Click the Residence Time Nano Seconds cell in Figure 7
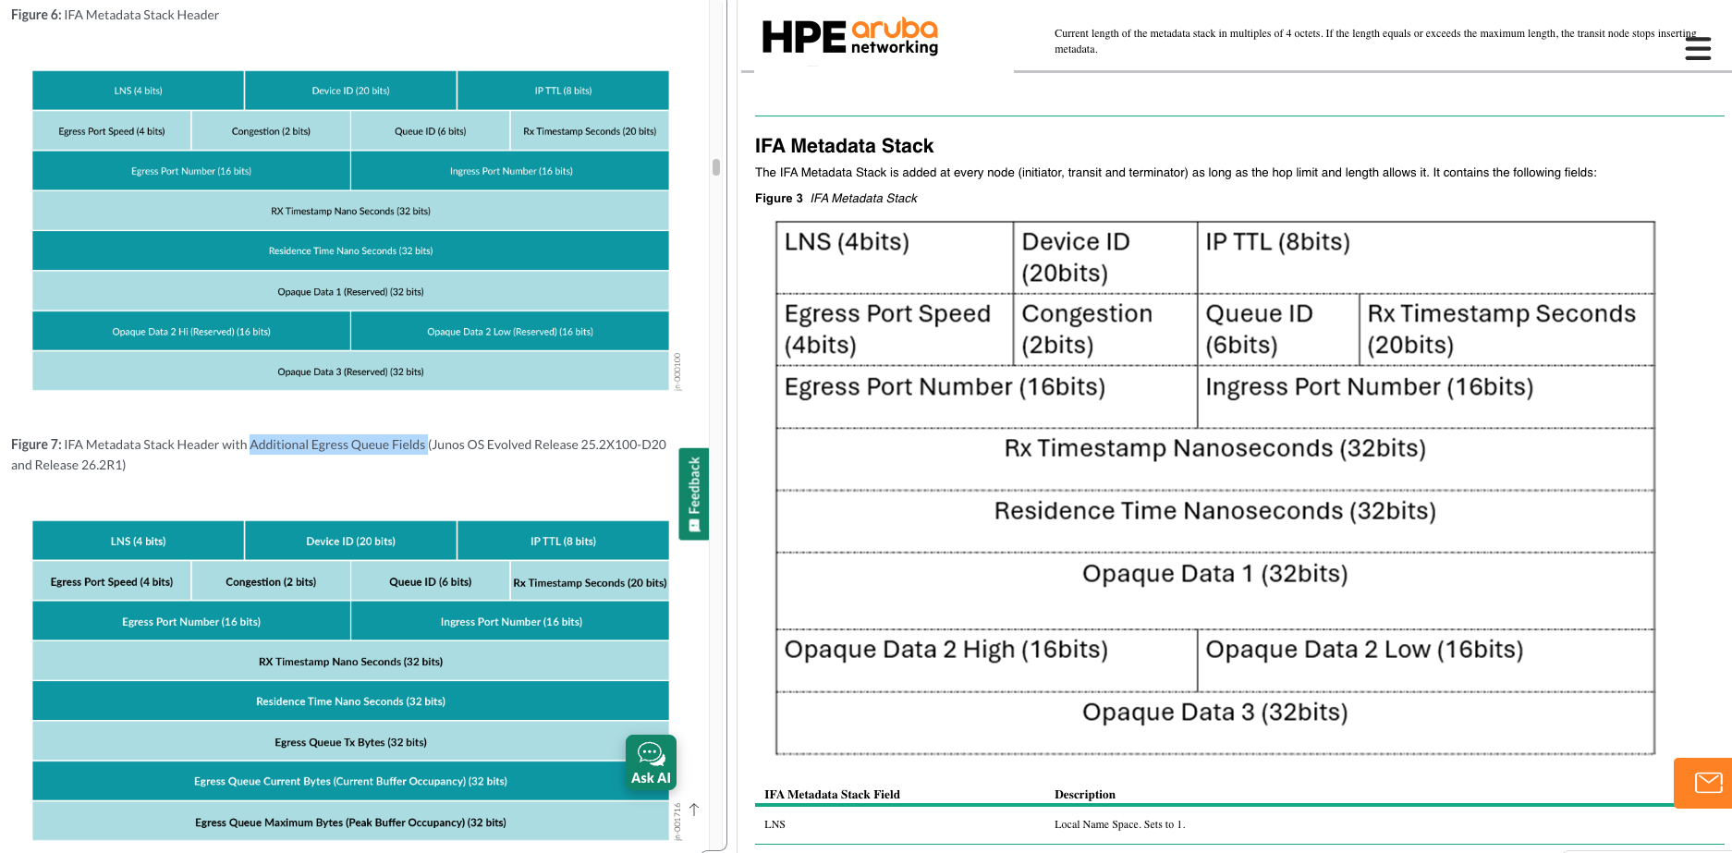The height and width of the screenshot is (853, 1732). coord(350,701)
